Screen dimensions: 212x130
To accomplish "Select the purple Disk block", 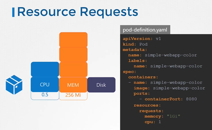I will tap(101, 85).
